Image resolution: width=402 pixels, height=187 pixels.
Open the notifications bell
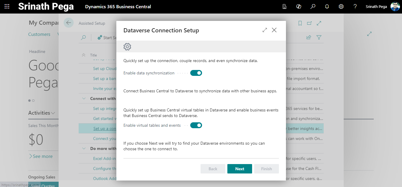point(327,6)
